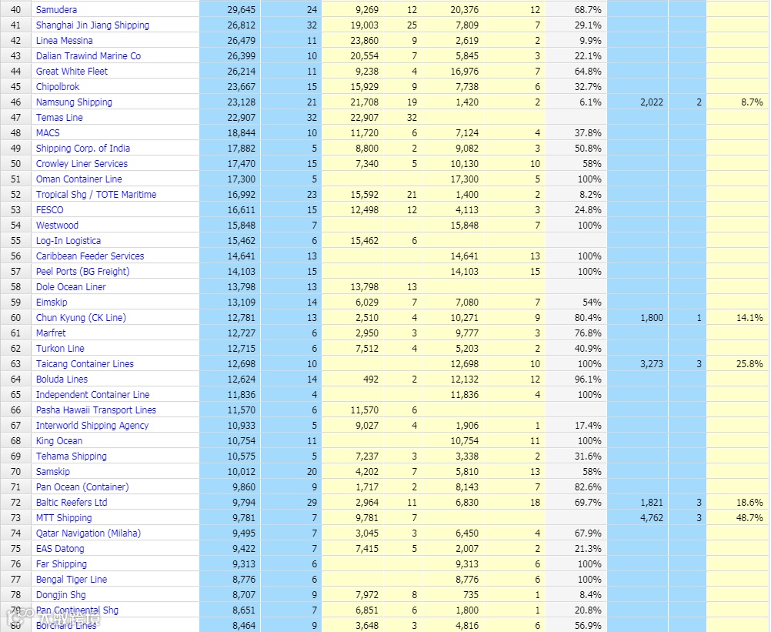Select Pasha Hawaii Transport Lines link
The width and height of the screenshot is (771, 632).
(x=96, y=410)
